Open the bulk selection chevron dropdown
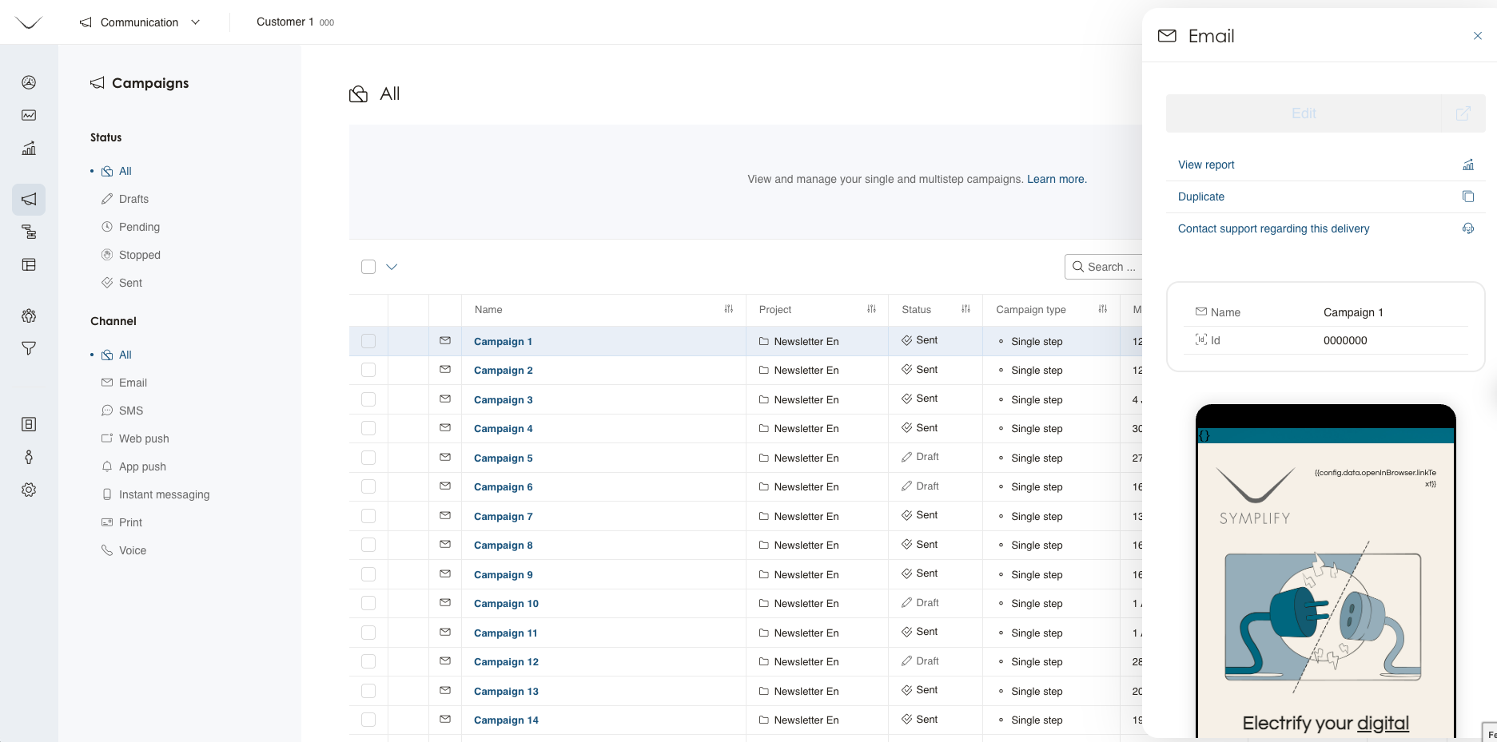The width and height of the screenshot is (1497, 742). (x=392, y=267)
